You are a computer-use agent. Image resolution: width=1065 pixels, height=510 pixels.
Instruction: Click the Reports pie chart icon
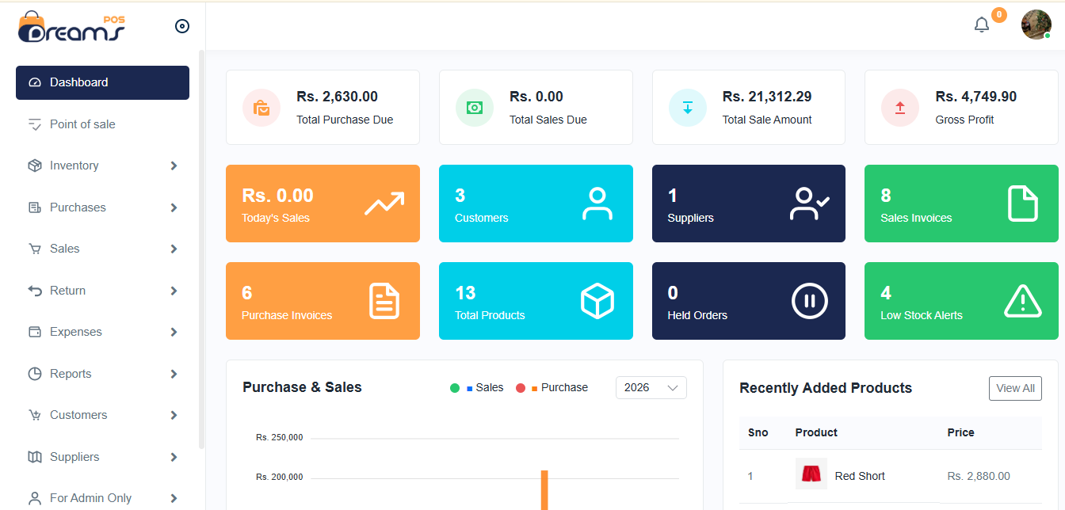point(35,374)
